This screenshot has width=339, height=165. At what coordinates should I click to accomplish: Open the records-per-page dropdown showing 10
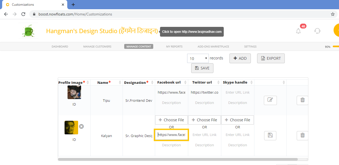coord(198,58)
